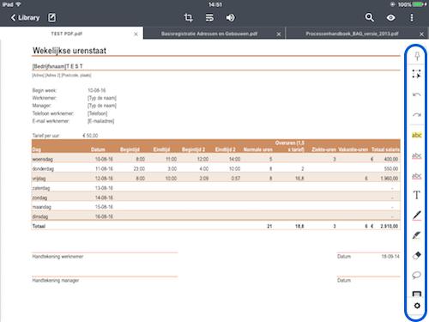Select the rectangular annotation selection tool
This screenshot has height=322, width=429.
417,74
